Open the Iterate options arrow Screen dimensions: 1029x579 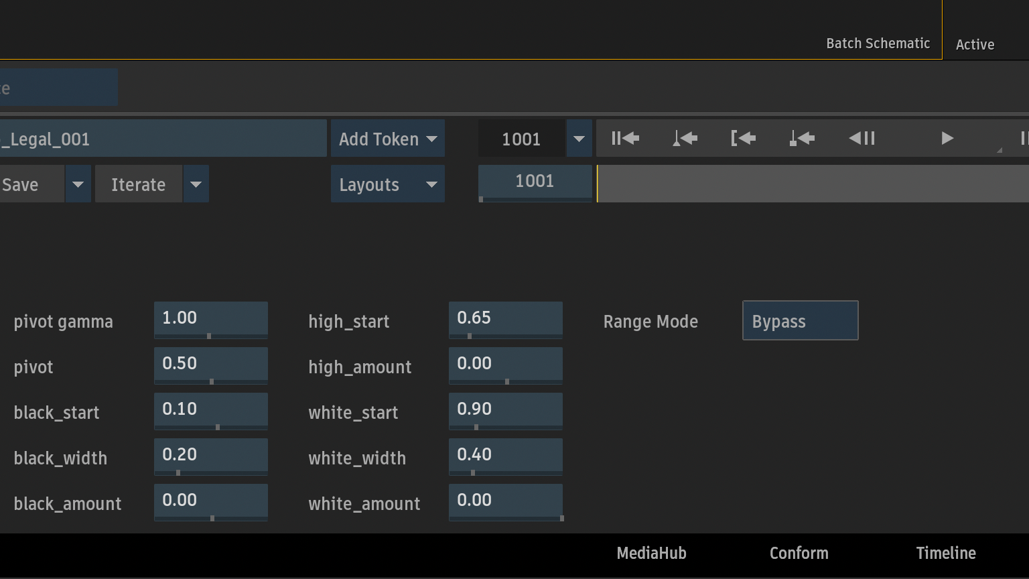pos(196,184)
